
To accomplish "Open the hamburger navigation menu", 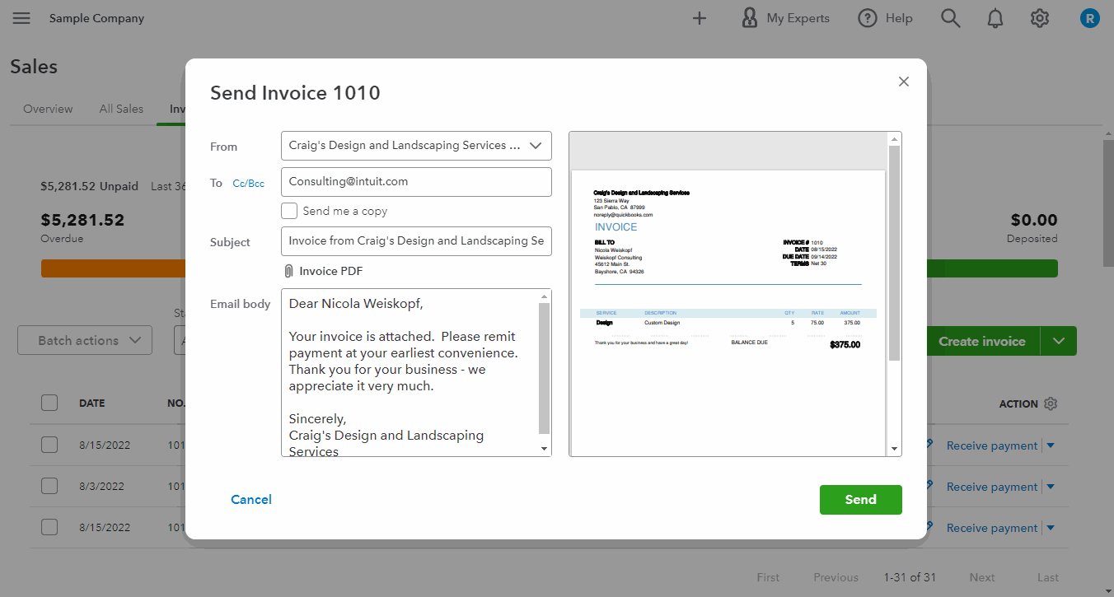I will click(x=21, y=18).
